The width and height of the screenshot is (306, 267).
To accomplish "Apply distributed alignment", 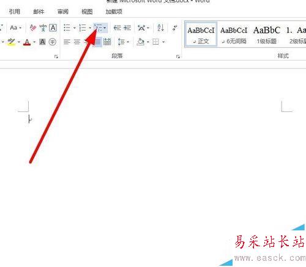I will point(107,42).
